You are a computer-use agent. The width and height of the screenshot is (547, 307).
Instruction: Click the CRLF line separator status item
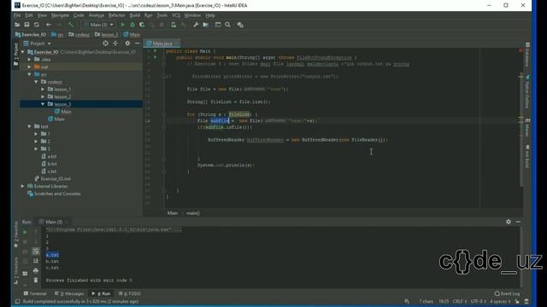pyautogui.click(x=460, y=301)
